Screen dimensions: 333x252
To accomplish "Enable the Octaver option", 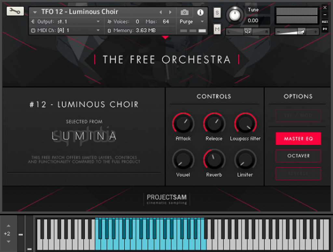I will (298, 156).
